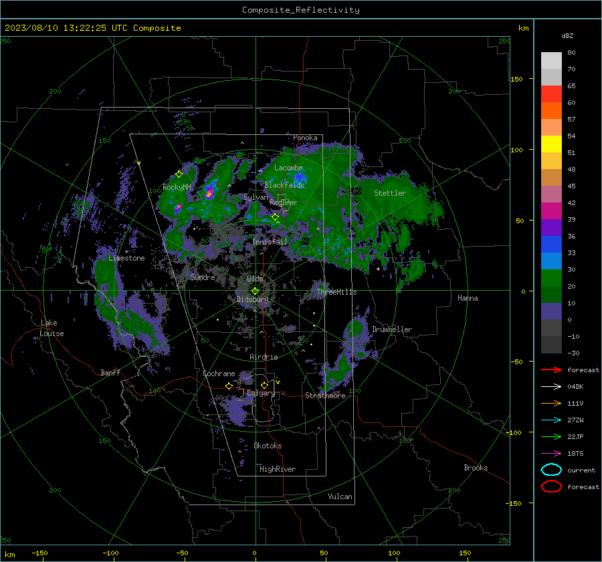Select the 54 dBZ yellow color swatch
This screenshot has width=602, height=562.
tap(551, 144)
